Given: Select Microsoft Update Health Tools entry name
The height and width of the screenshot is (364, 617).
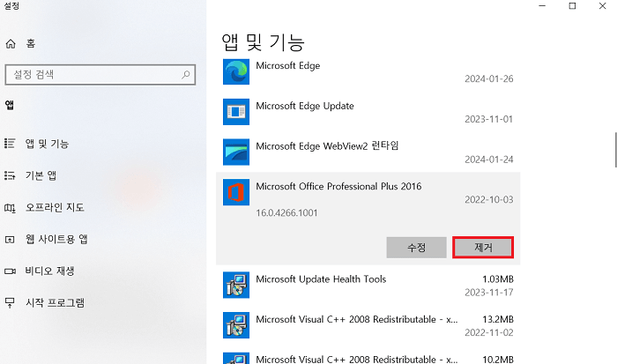Looking at the screenshot, I should coord(321,279).
